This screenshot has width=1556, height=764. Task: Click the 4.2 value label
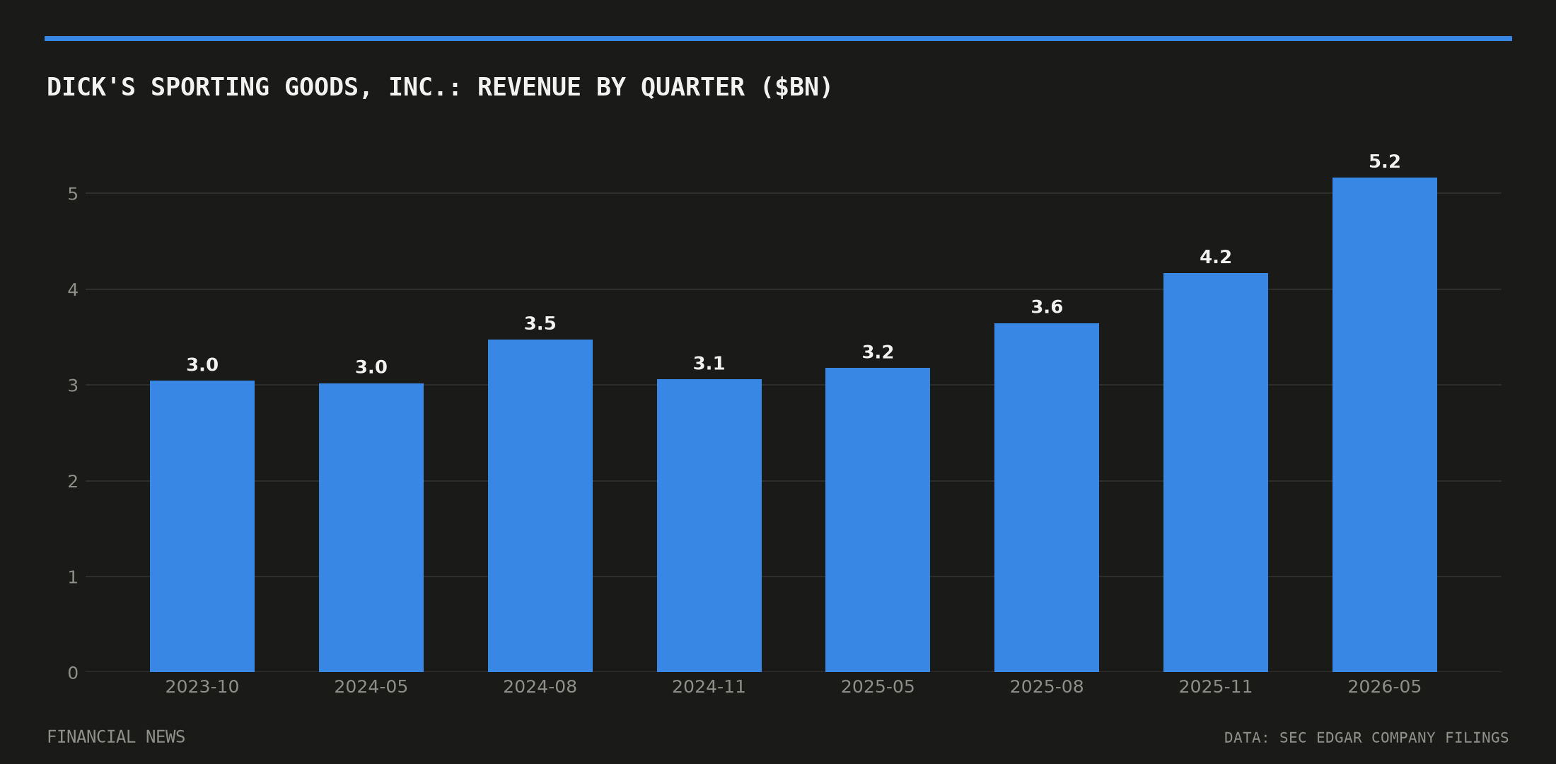[1216, 257]
